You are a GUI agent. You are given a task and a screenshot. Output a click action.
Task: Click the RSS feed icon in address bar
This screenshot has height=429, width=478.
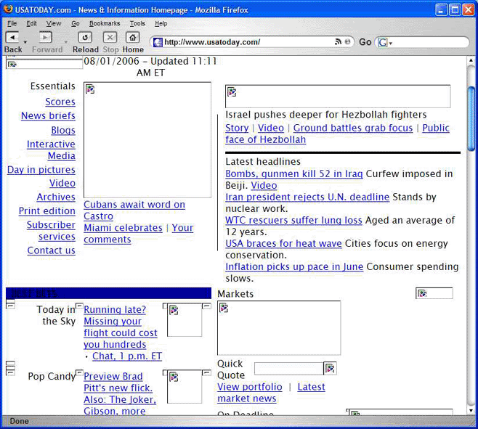[338, 42]
